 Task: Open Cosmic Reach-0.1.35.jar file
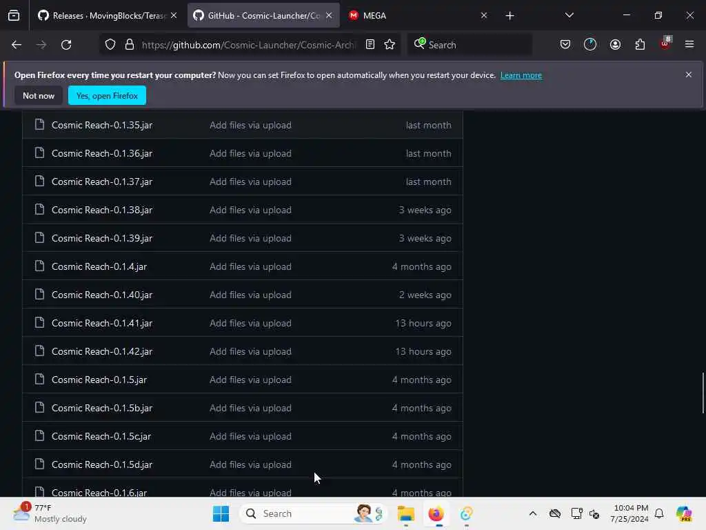pos(102,126)
